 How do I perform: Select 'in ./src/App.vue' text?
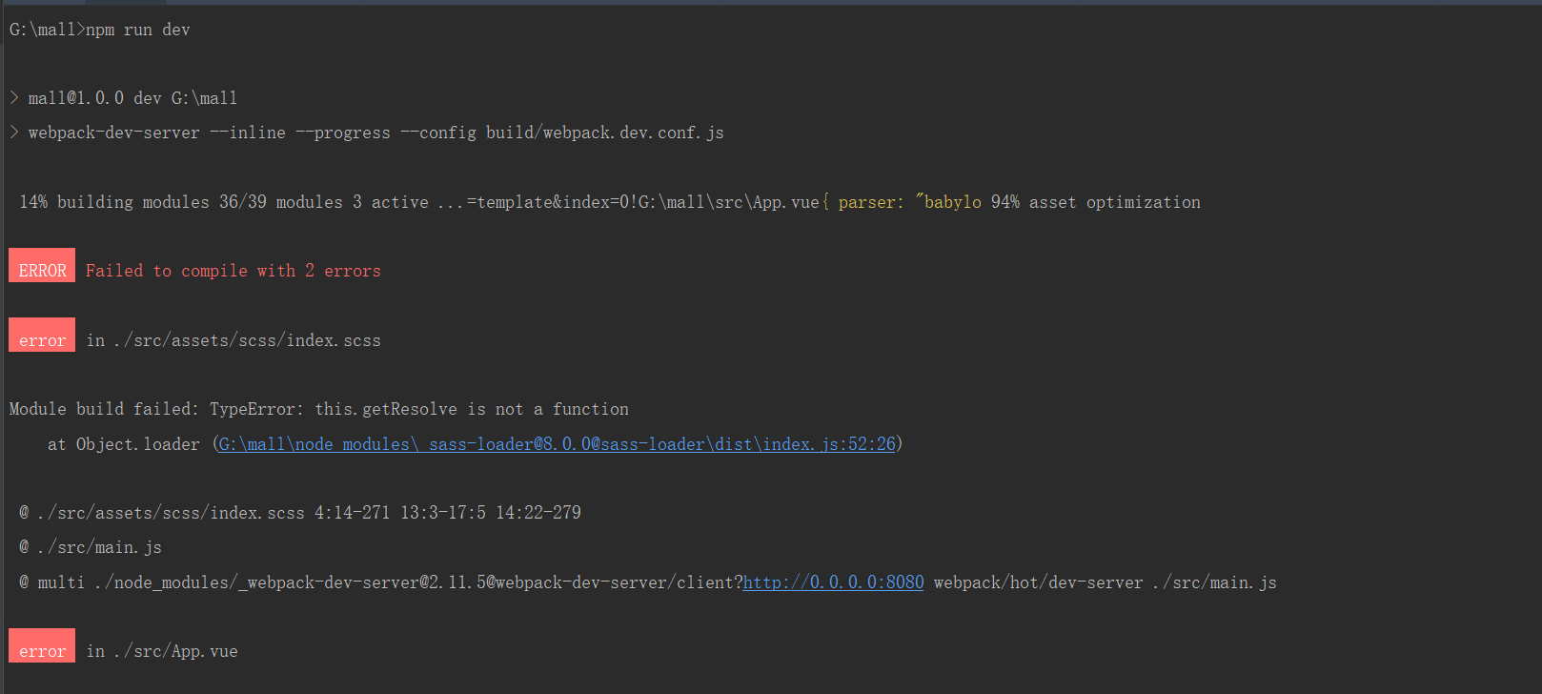coord(162,651)
